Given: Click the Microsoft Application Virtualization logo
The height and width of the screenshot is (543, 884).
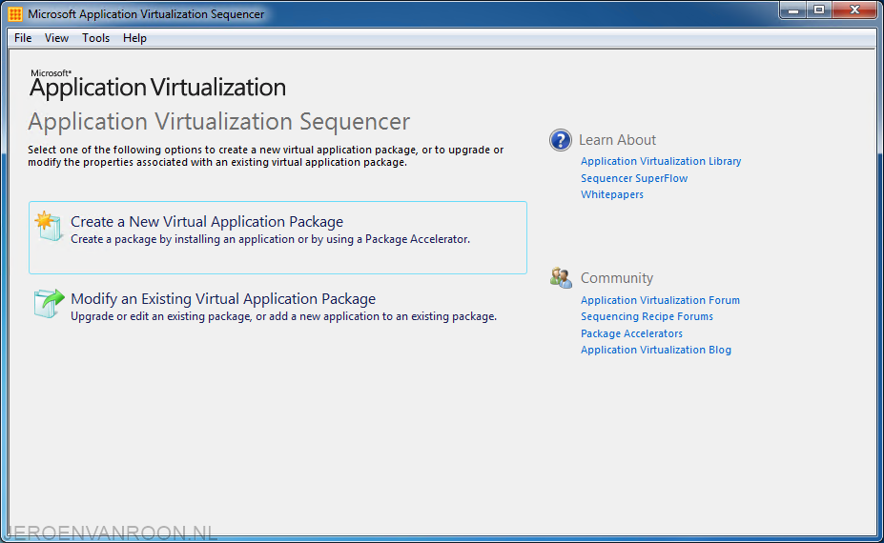Looking at the screenshot, I should [x=158, y=84].
